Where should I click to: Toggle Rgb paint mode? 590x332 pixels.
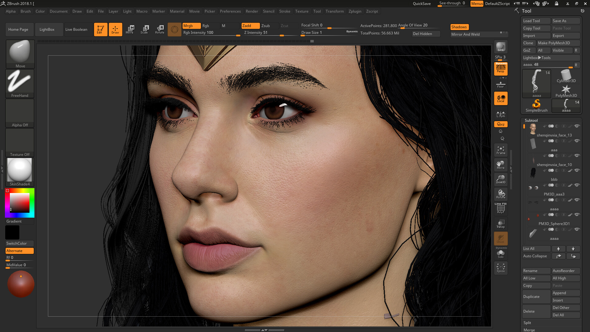click(x=210, y=26)
